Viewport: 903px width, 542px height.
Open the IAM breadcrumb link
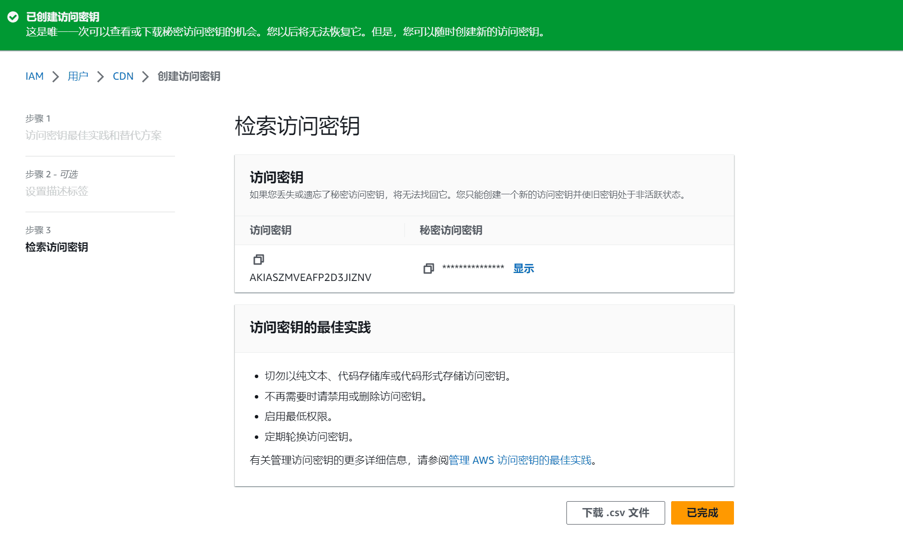click(34, 76)
